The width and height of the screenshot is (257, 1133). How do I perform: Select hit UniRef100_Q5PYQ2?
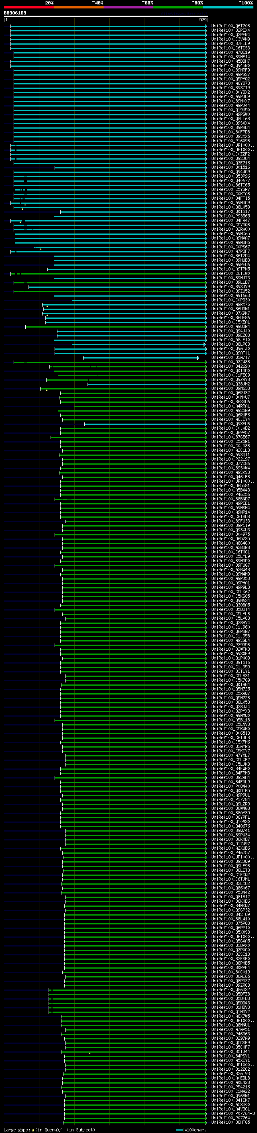pos(230,79)
